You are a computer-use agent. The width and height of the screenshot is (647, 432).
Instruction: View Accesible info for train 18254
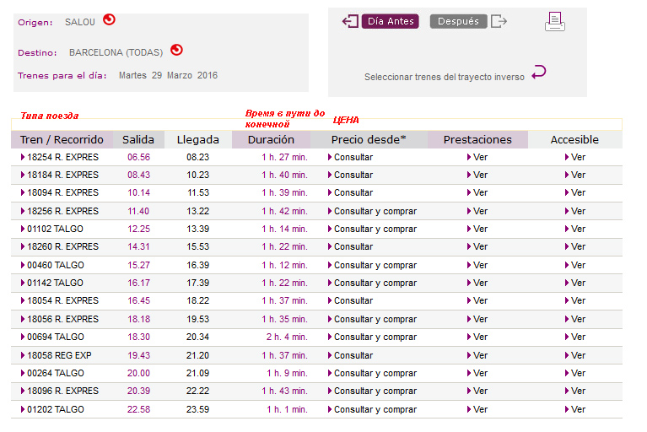click(x=575, y=157)
